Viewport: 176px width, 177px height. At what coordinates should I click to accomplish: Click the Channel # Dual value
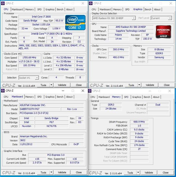click(x=158, y=105)
